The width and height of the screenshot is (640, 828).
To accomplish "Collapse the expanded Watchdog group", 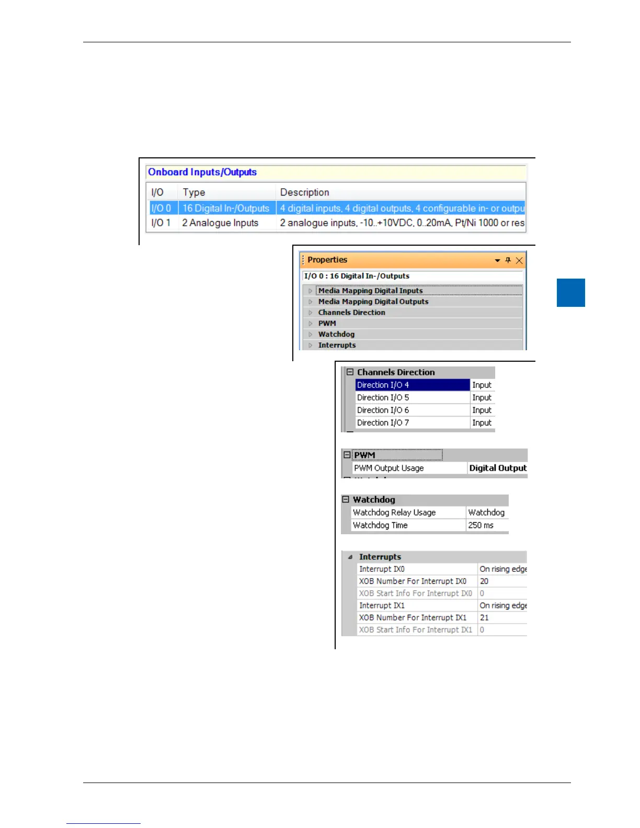I will point(346,500).
